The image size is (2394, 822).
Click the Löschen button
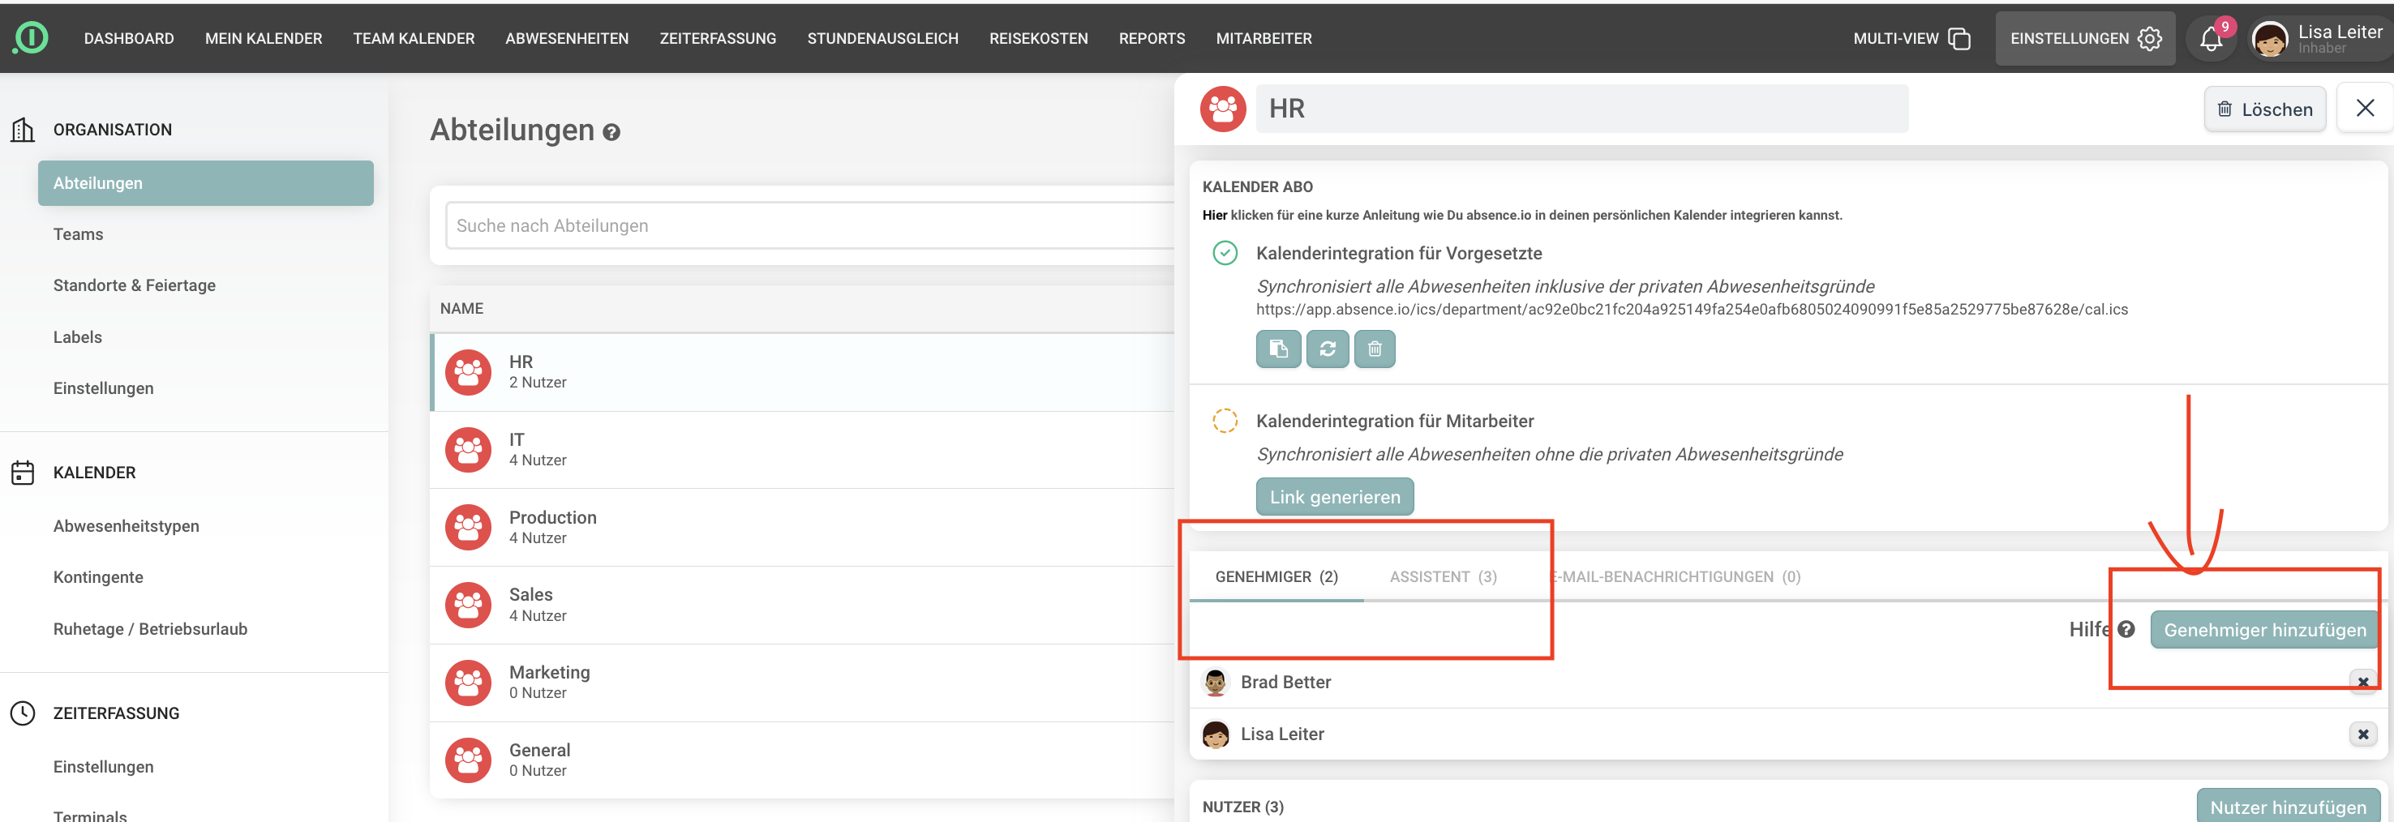[x=2264, y=109]
